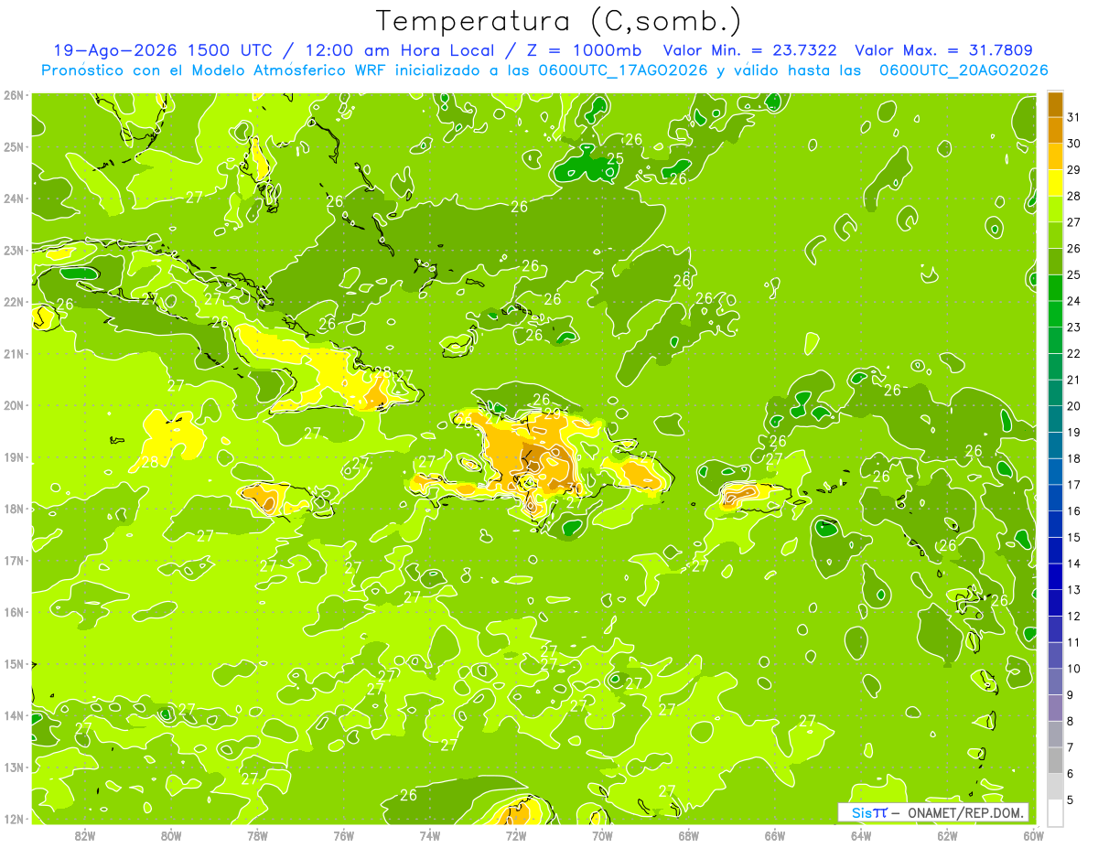Click the '17N' latitude axis label

14,560
